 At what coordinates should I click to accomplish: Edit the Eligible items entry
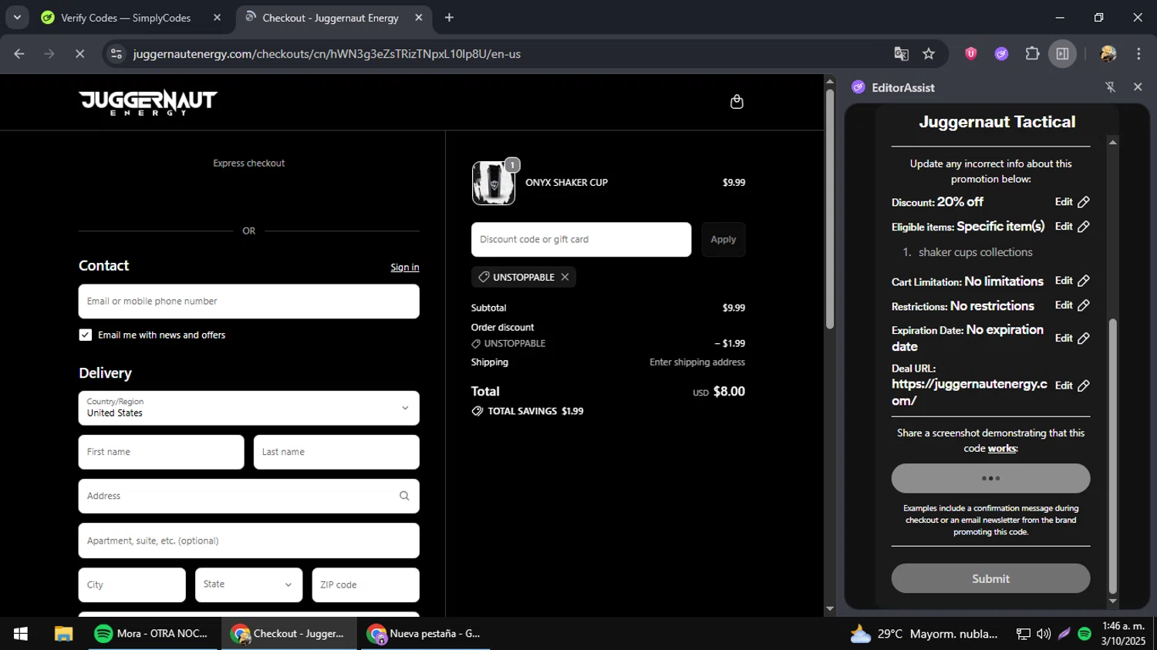tap(1072, 227)
